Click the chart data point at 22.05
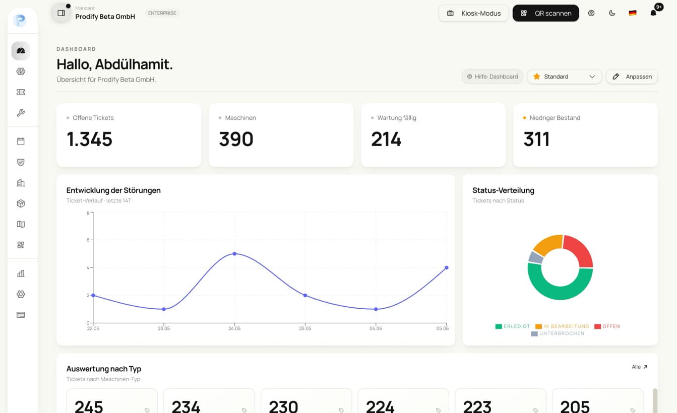 [x=93, y=295]
